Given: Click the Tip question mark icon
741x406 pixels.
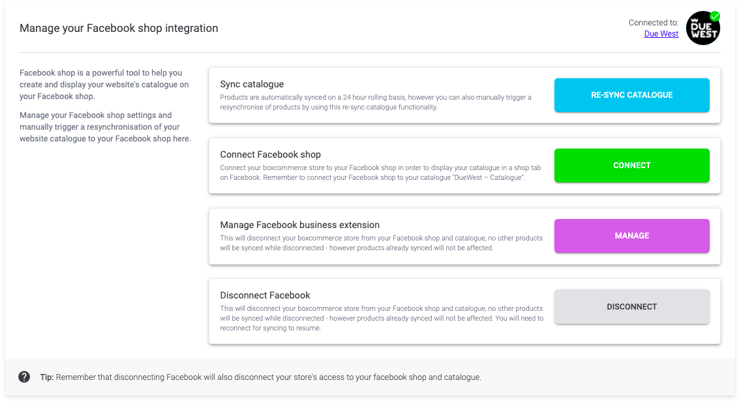Looking at the screenshot, I should click(25, 377).
